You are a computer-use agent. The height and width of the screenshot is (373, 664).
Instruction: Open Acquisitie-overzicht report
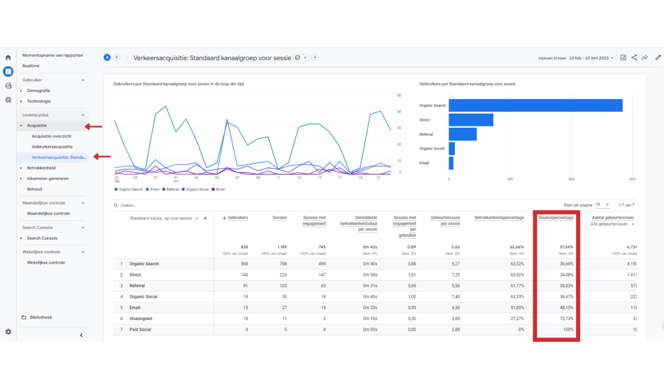point(51,136)
